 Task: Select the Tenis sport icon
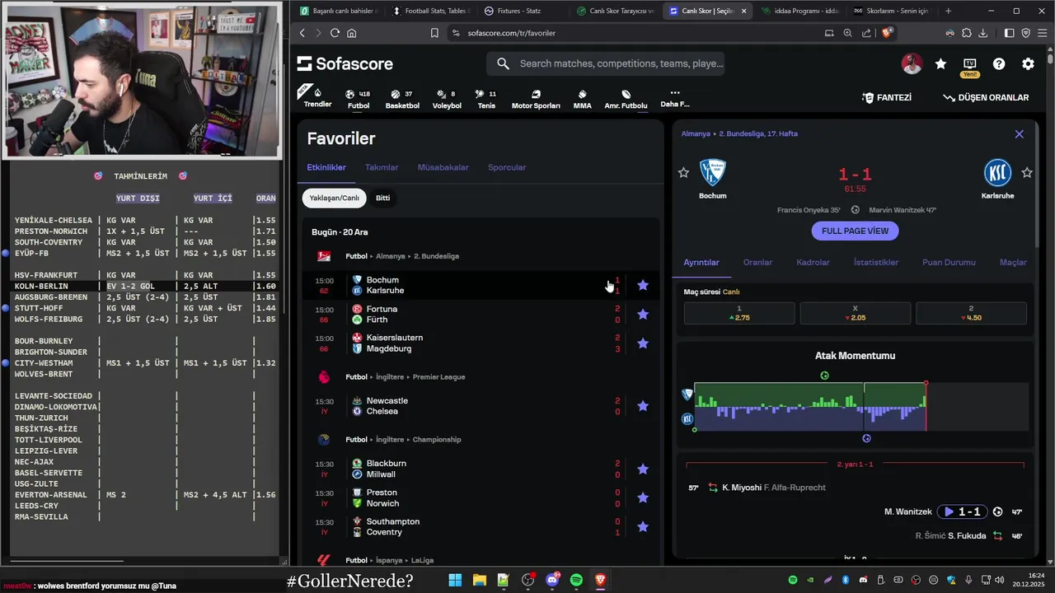pyautogui.click(x=486, y=99)
